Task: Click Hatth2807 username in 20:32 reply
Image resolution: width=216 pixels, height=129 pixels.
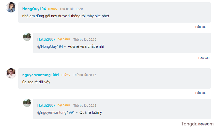Action: tap(46, 39)
